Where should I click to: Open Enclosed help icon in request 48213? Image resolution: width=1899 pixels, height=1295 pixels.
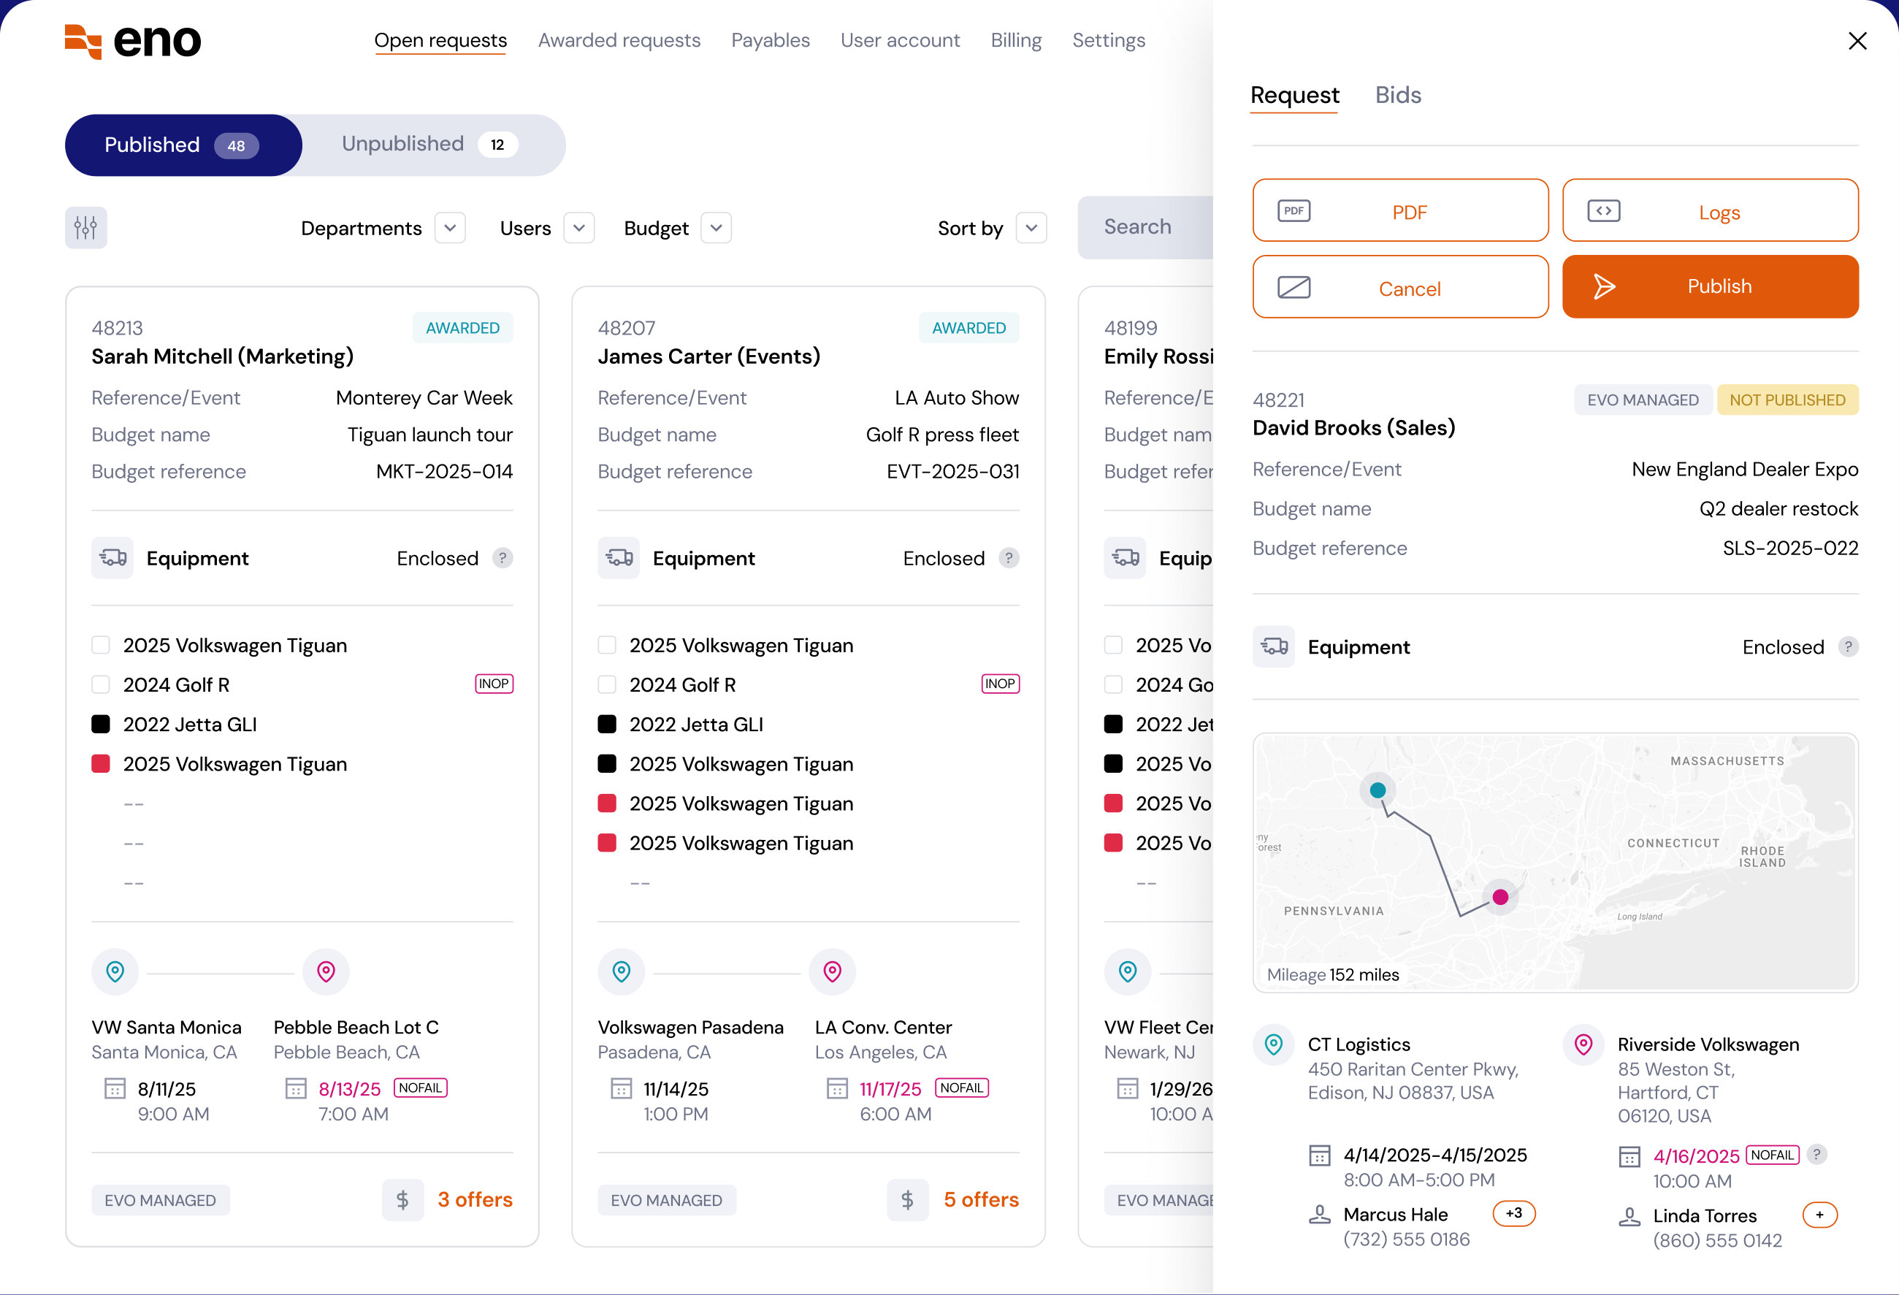pos(503,558)
